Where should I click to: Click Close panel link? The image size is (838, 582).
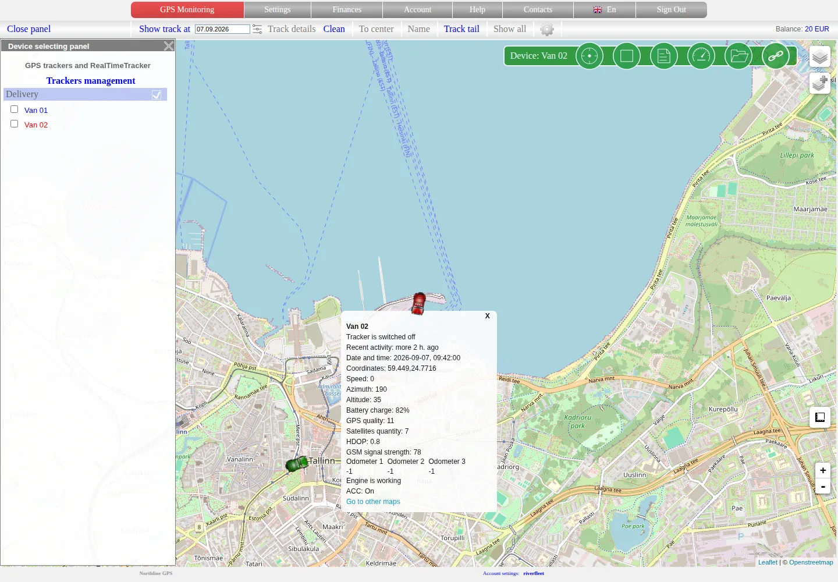(x=29, y=29)
